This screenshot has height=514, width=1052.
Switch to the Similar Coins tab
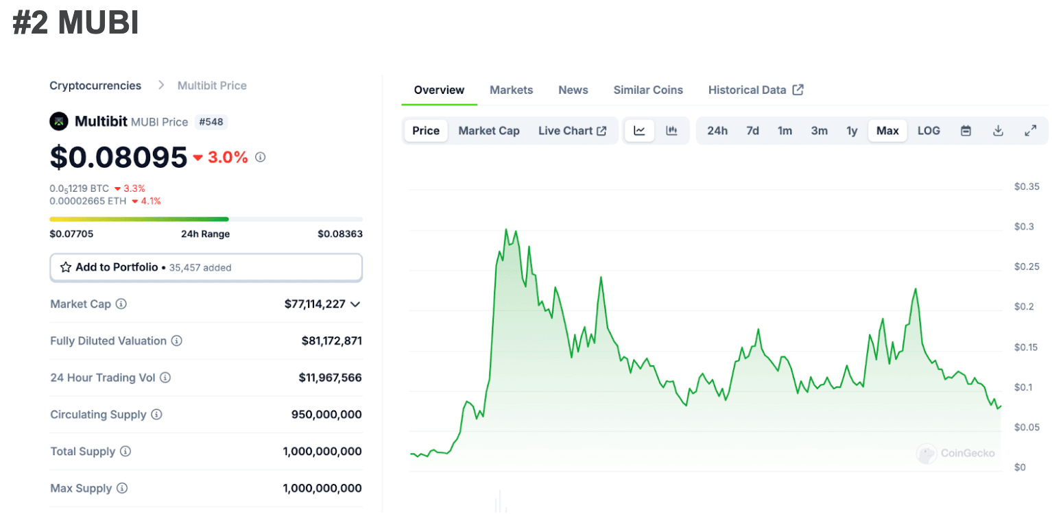(648, 90)
